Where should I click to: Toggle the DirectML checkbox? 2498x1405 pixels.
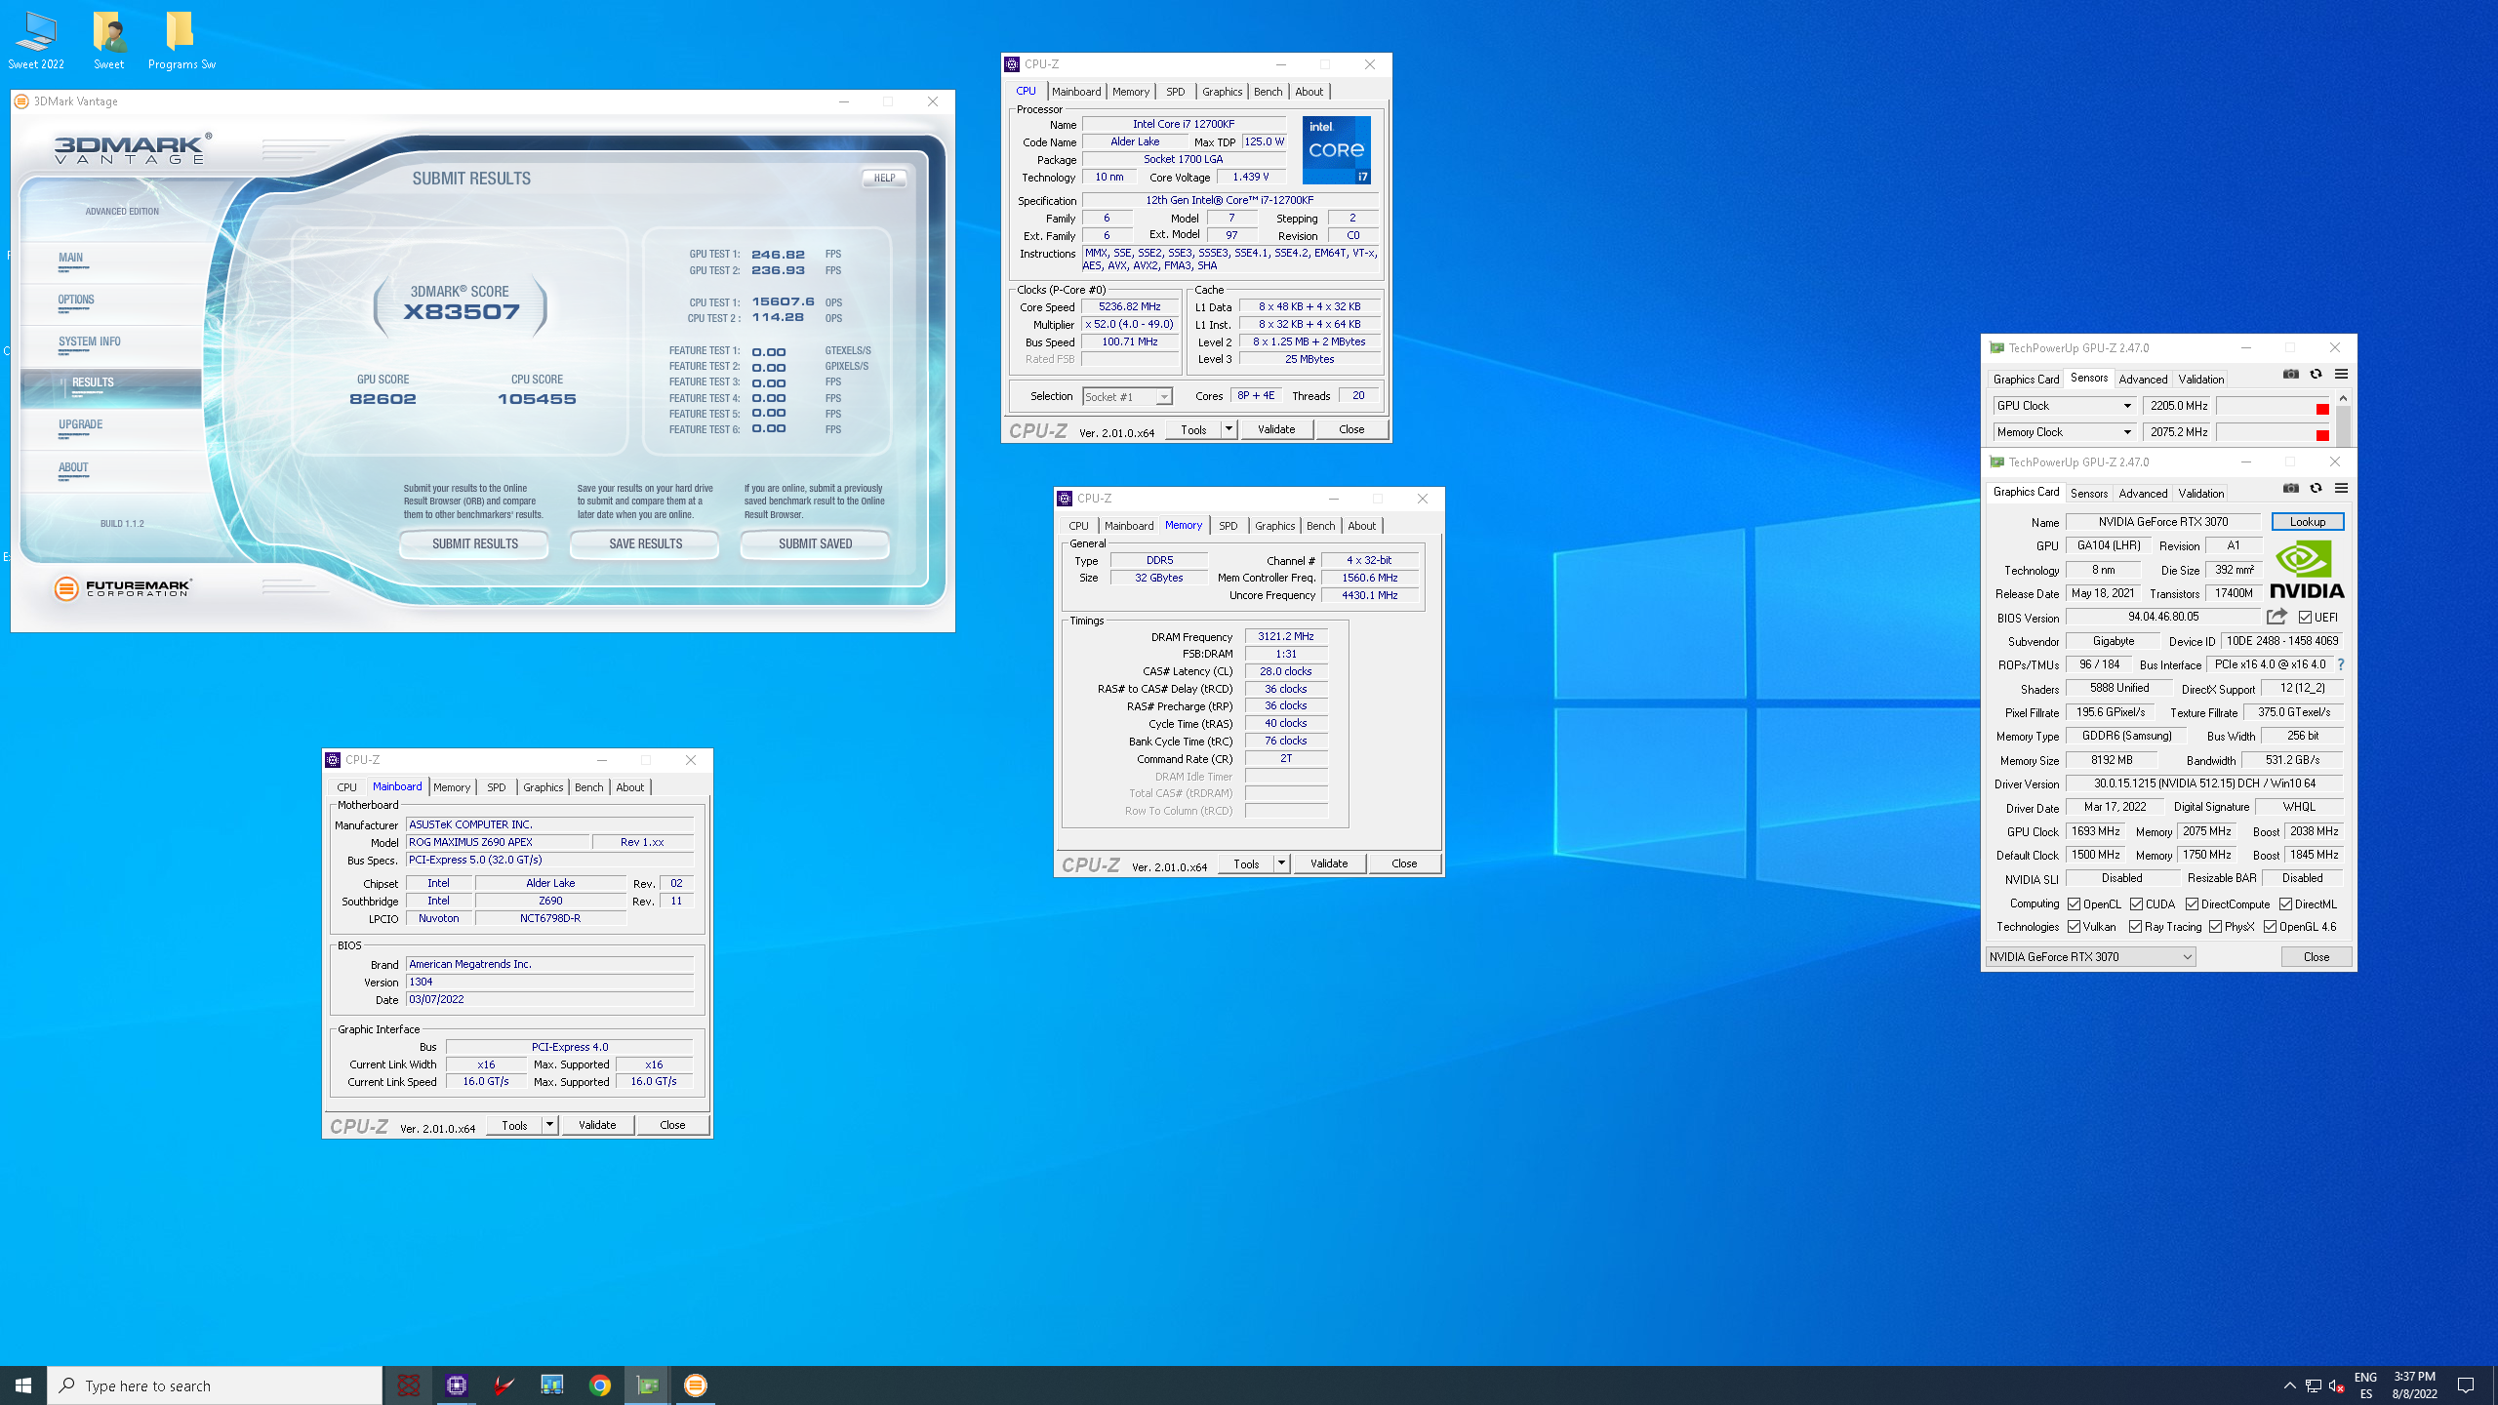[2286, 904]
